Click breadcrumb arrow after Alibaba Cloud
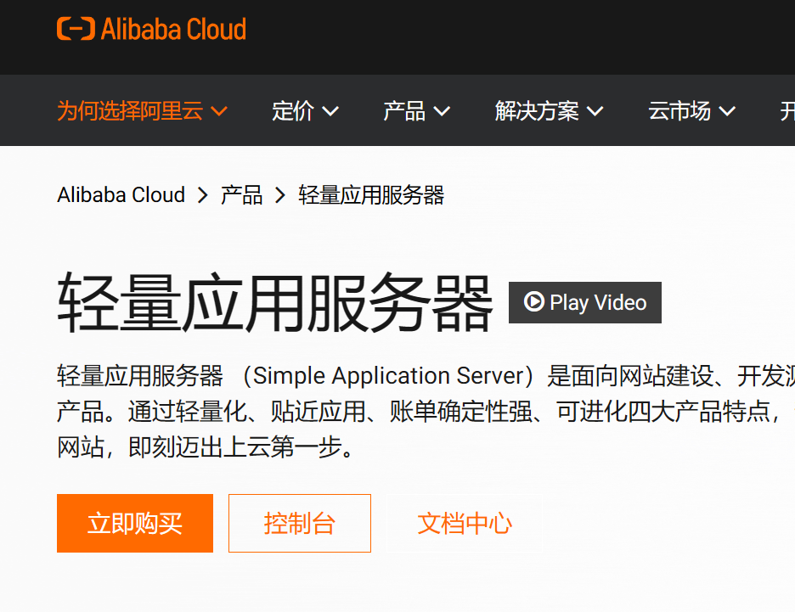This screenshot has width=795, height=612. (203, 195)
